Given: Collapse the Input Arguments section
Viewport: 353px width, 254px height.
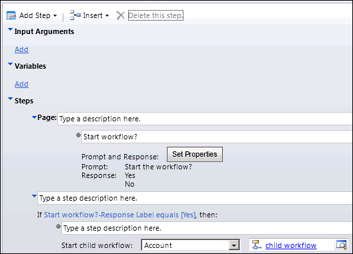Looking at the screenshot, I should (10, 29).
